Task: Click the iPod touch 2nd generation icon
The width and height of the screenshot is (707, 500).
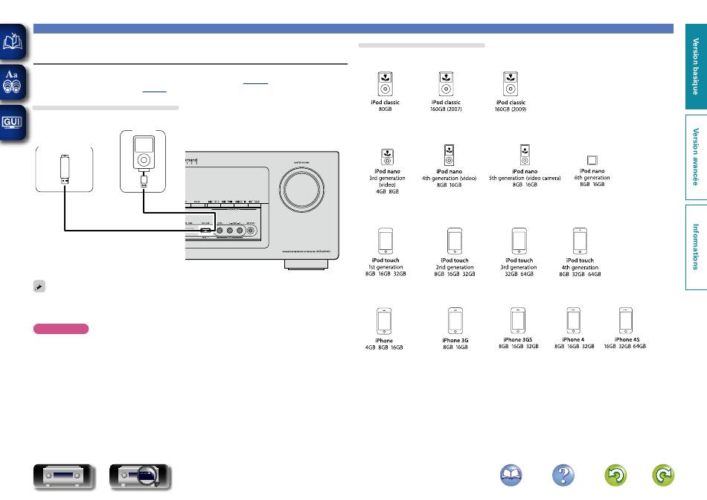Action: tap(455, 241)
